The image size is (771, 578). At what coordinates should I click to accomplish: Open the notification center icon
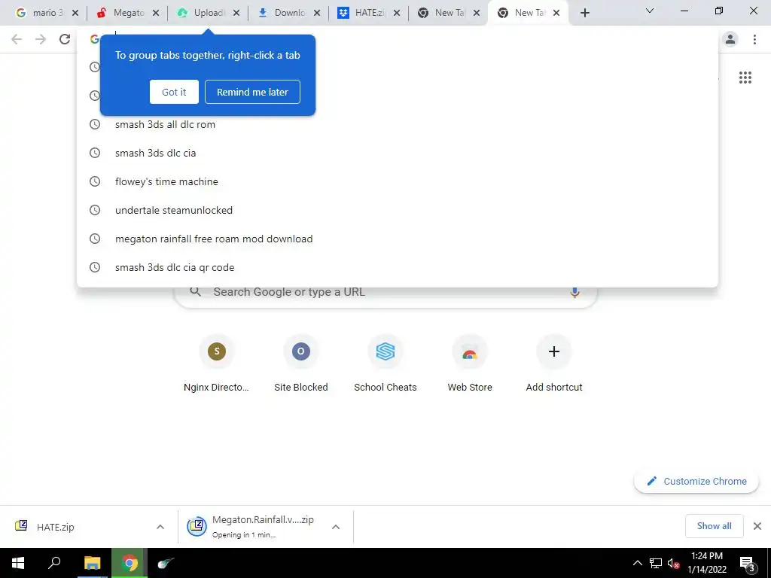click(x=747, y=564)
